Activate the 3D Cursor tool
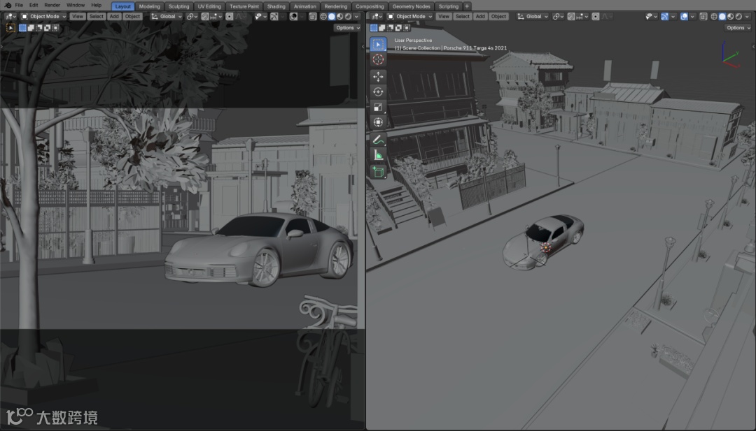Viewport: 756px width, 431px height. (x=378, y=59)
